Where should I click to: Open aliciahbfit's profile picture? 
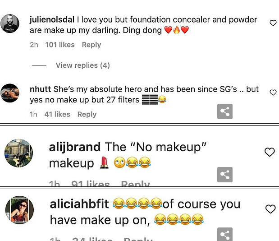point(19,210)
